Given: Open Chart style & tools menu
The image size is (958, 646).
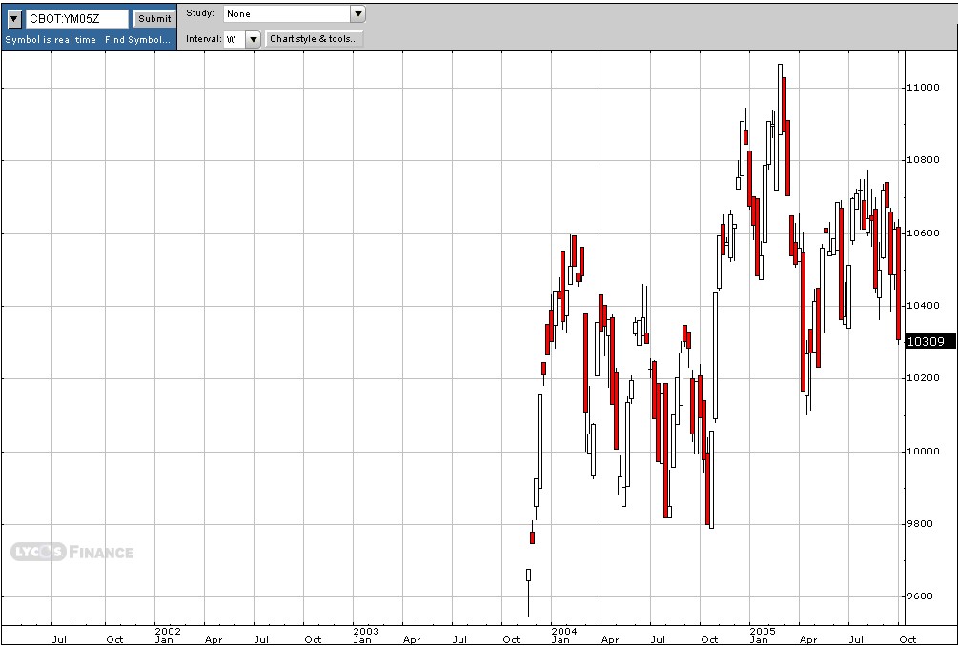Looking at the screenshot, I should [314, 39].
